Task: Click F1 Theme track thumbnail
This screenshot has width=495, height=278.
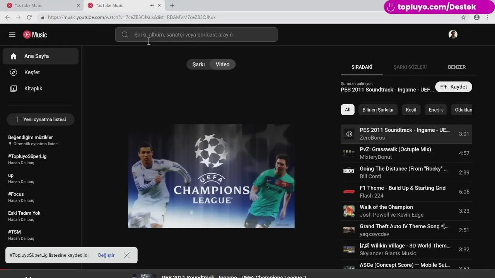Action: point(349,192)
